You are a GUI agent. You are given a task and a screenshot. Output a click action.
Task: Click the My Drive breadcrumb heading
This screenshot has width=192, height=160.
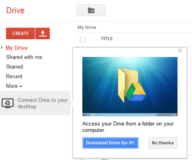(87, 27)
